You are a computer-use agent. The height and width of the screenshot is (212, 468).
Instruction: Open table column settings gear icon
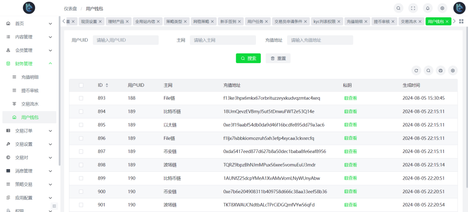[x=453, y=70]
